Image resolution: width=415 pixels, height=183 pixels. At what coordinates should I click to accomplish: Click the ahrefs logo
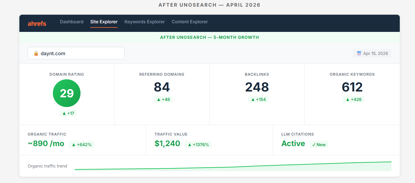coord(37,24)
